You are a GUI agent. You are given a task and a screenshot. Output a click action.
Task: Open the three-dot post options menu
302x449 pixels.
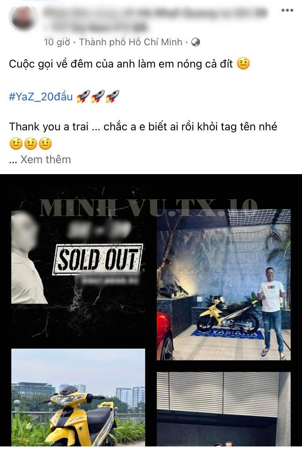pos(287,10)
